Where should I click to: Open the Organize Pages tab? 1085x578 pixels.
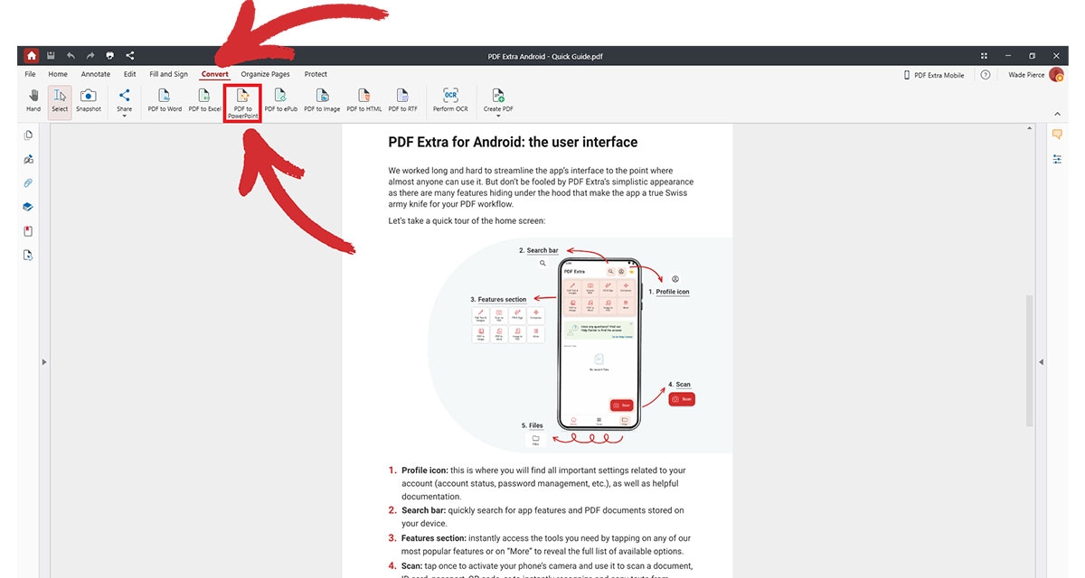[266, 74]
